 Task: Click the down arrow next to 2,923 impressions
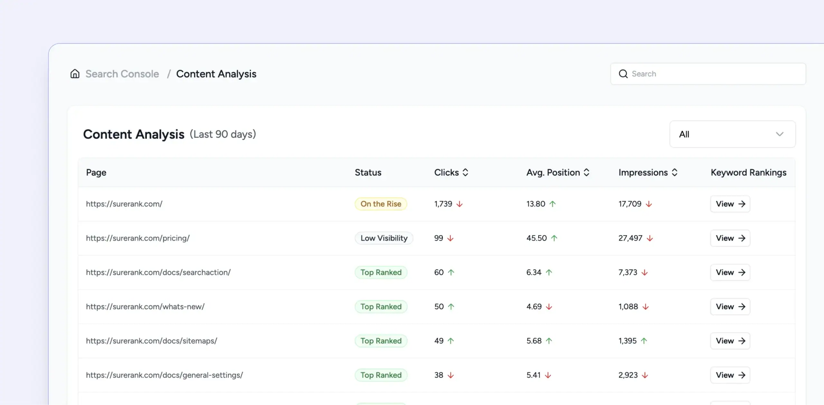pyautogui.click(x=645, y=375)
